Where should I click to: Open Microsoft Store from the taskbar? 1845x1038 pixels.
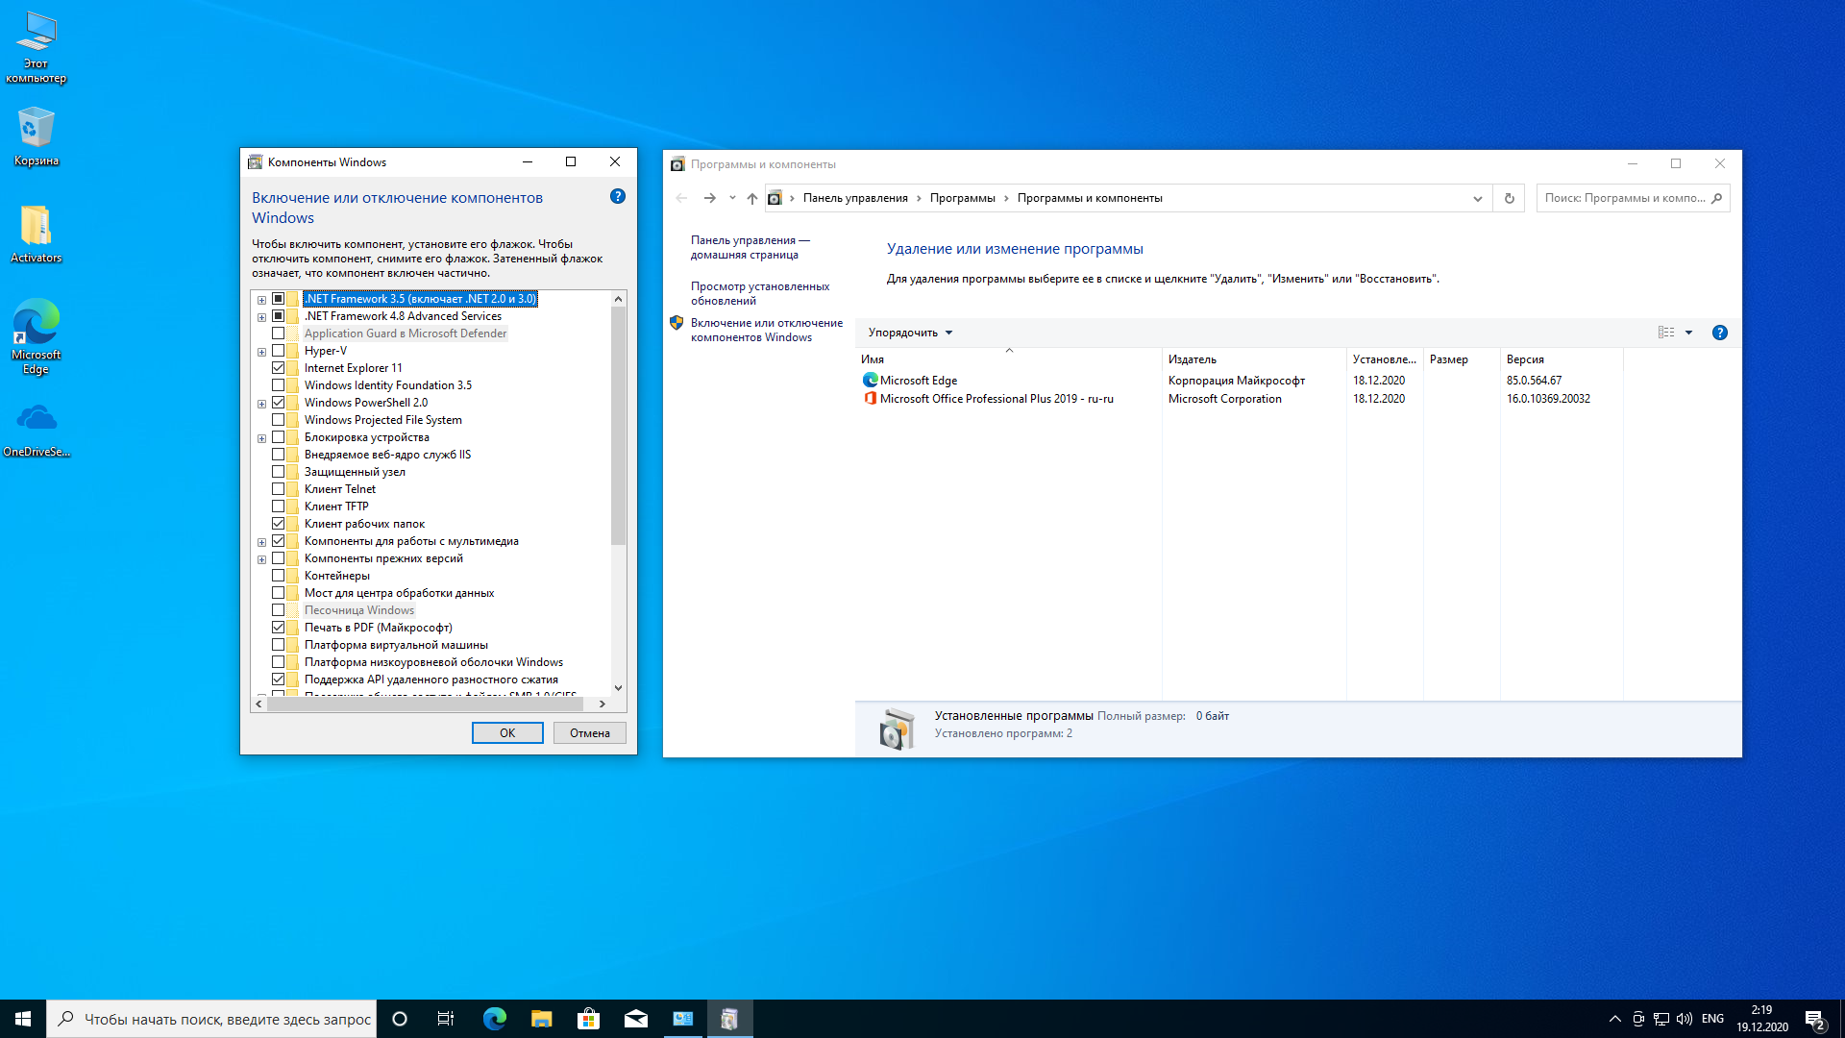coord(588,1019)
